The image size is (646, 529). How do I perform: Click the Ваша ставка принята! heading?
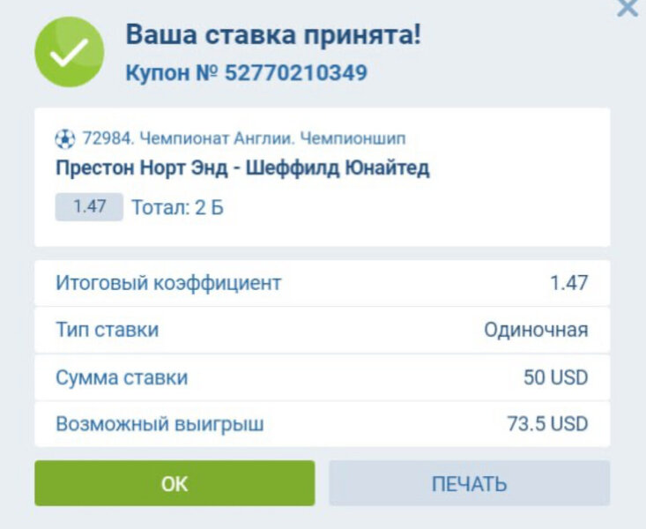coord(273,35)
